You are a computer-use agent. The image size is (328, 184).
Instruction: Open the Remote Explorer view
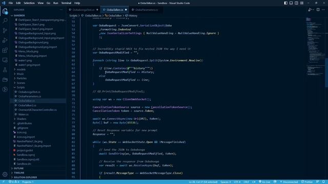(x=5, y=60)
